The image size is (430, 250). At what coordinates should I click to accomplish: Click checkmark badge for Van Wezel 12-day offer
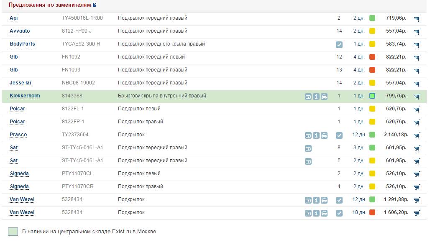(339, 200)
